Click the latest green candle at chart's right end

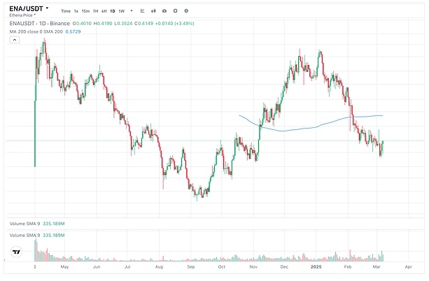pyautogui.click(x=383, y=147)
